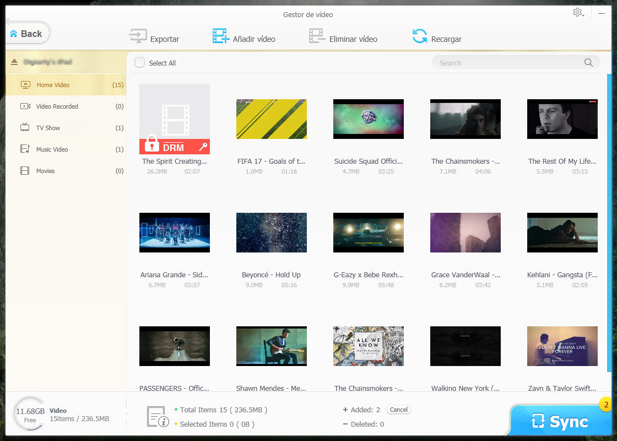This screenshot has height=441, width=617.
Task: Cancel the added videos
Action: pyautogui.click(x=398, y=410)
